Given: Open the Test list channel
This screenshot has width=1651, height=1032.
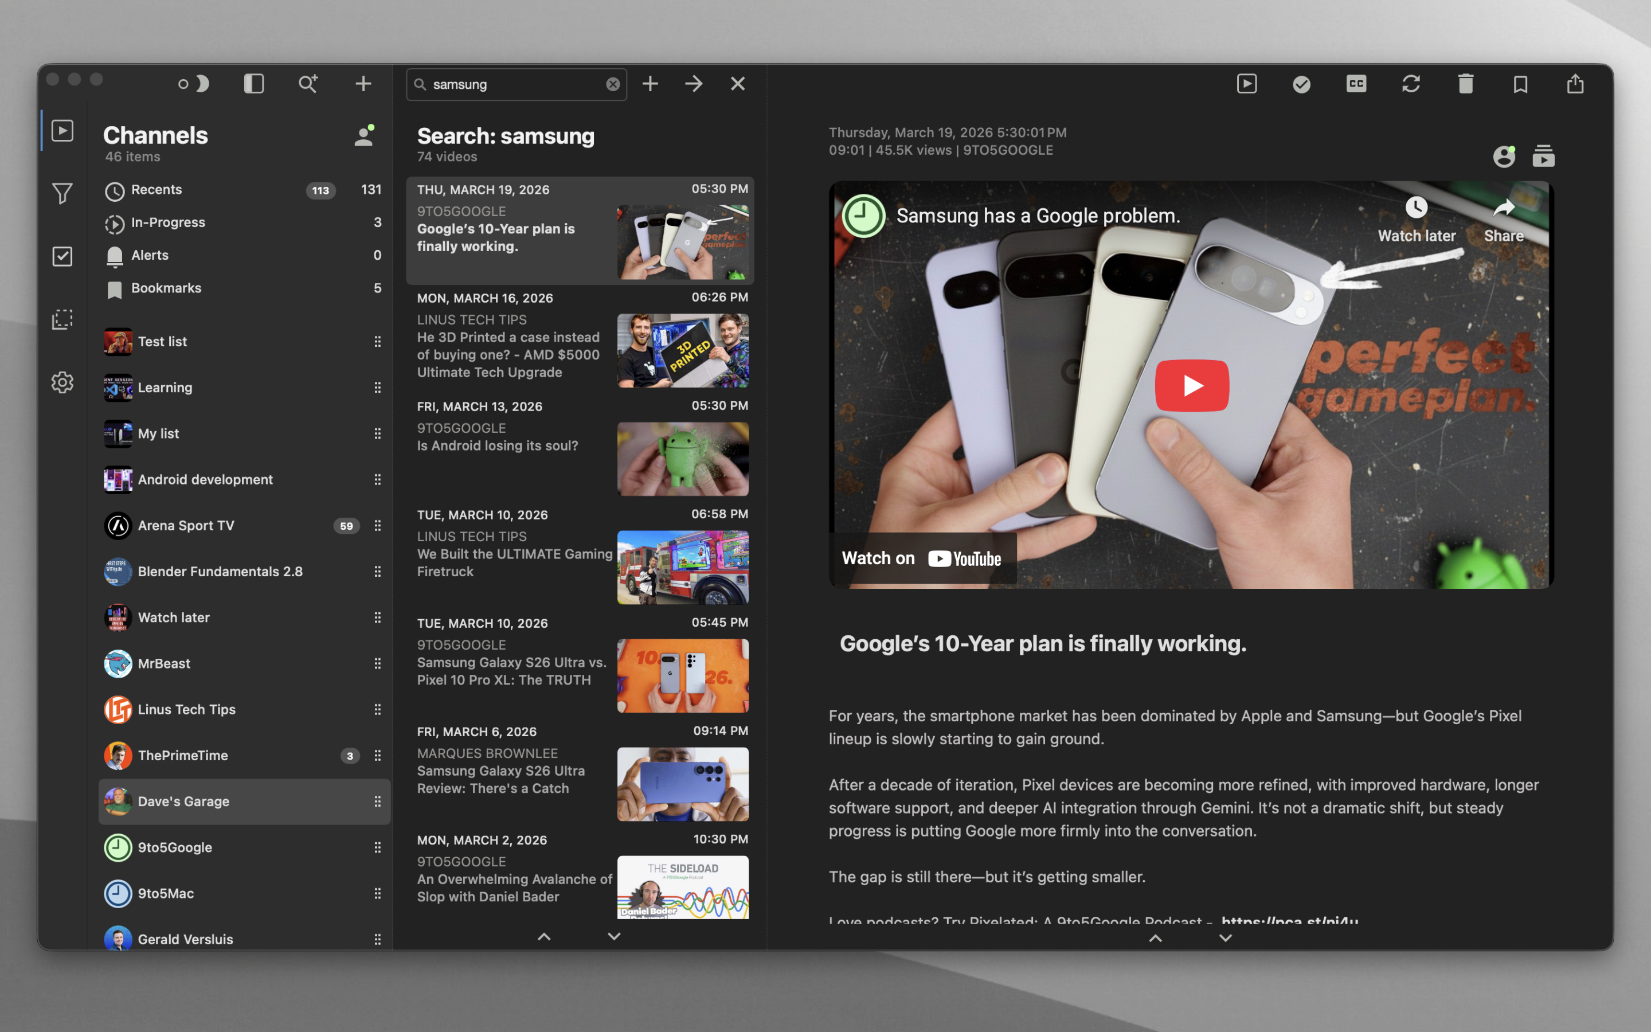Looking at the screenshot, I should [x=244, y=342].
